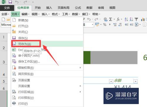Click the new blank workbook toolbar icon
147x107 pixels.
tap(4, 19)
